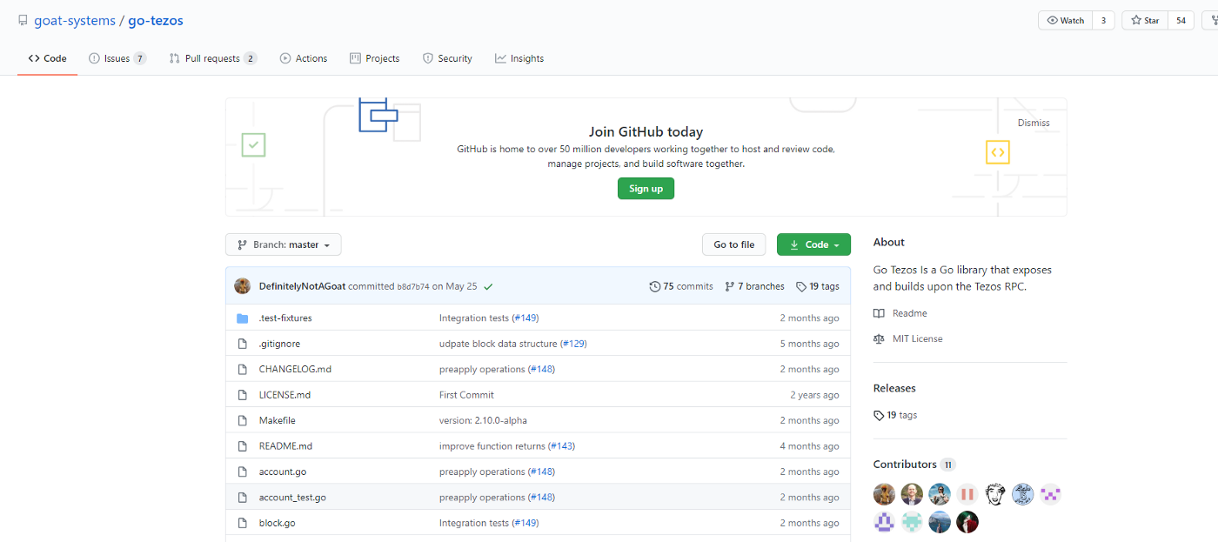Viewport: 1218px width, 542px height.
Task: Open the account.go file
Action: click(283, 472)
